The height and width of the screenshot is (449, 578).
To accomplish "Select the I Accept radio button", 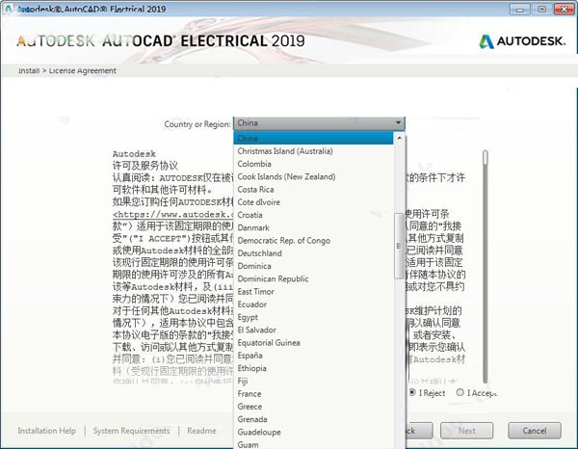I will point(460,392).
